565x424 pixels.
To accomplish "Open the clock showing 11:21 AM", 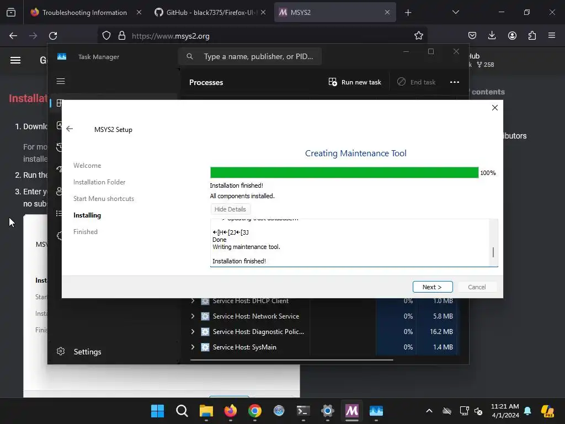I will (x=505, y=411).
